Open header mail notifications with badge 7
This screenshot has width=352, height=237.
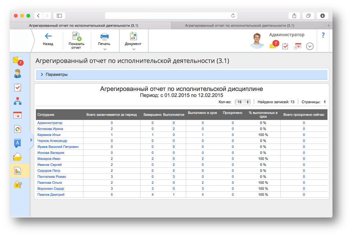point(274,44)
